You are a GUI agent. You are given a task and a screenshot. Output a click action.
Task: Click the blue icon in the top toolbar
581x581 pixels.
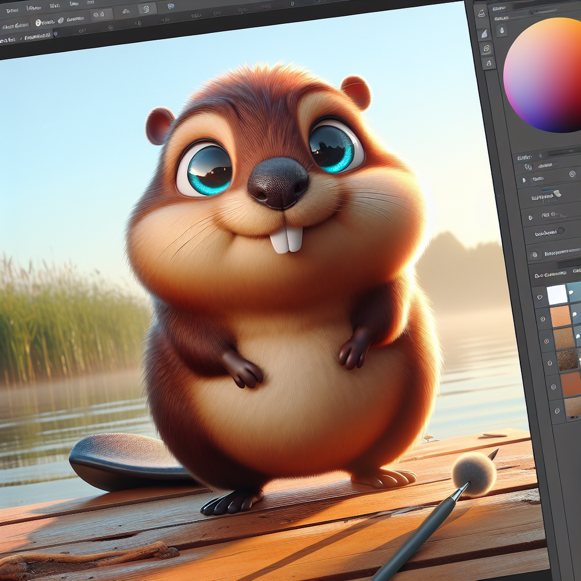tap(170, 6)
